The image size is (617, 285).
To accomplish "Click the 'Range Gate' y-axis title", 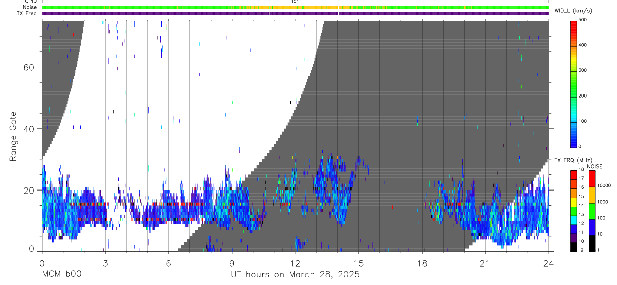I will 14,136.
